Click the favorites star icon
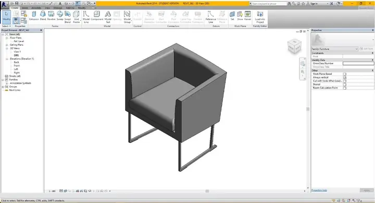This screenshot has height=203, width=375. point(303,4)
